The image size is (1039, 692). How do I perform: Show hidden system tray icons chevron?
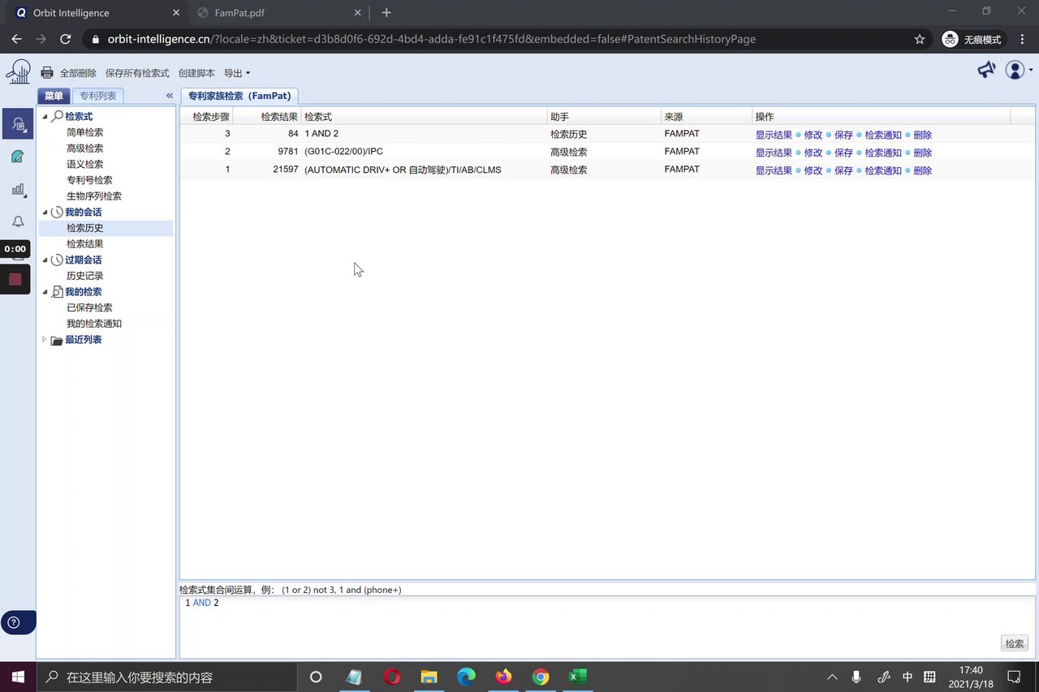click(x=832, y=677)
